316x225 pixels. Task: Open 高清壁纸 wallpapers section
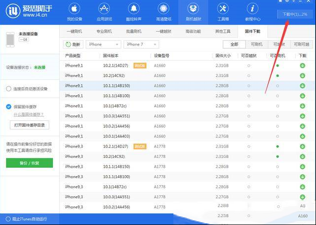coord(163,12)
